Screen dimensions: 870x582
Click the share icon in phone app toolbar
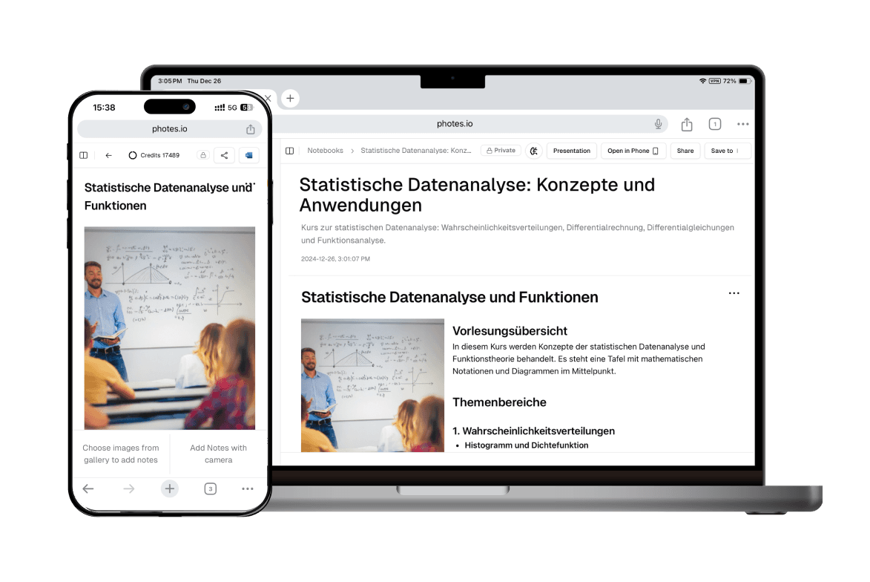(x=224, y=155)
